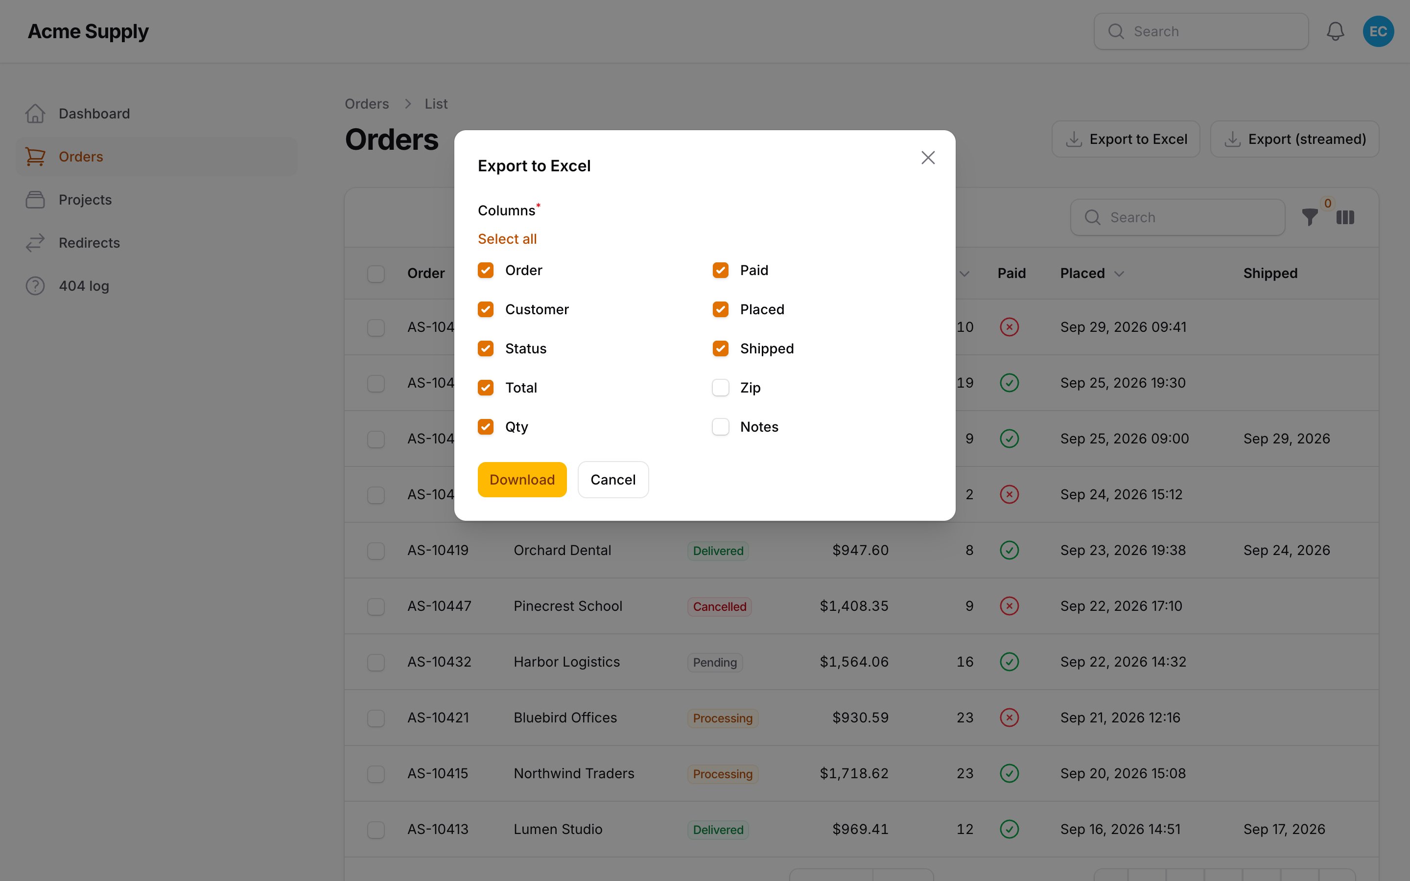Click paid icon in Harbor Logistics row
Viewport: 1410px width, 881px height.
coord(1009,662)
